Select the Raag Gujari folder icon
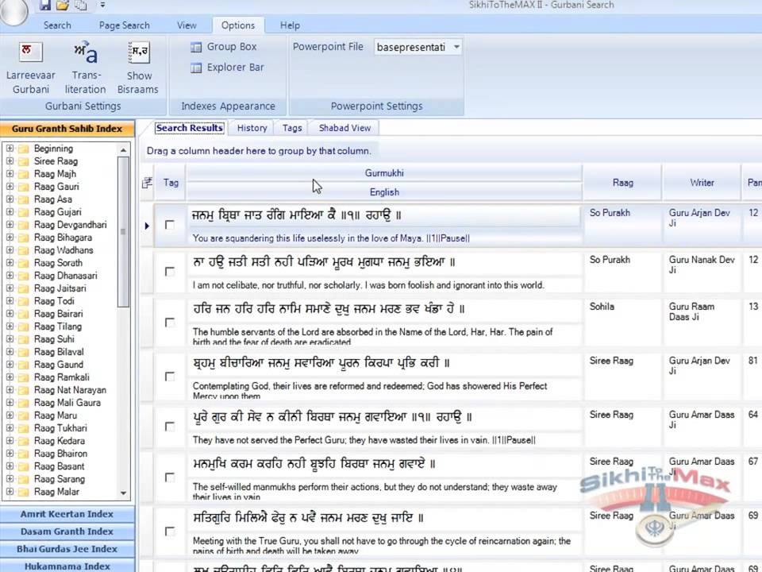Screen dimensions: 762x572 (x=23, y=212)
